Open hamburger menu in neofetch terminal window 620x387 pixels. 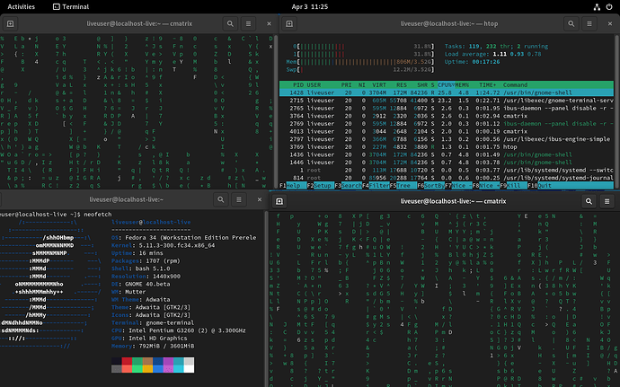tap(239, 199)
